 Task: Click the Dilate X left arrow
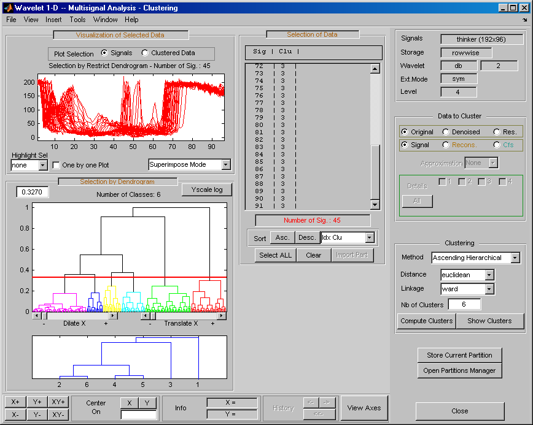(x=37, y=316)
